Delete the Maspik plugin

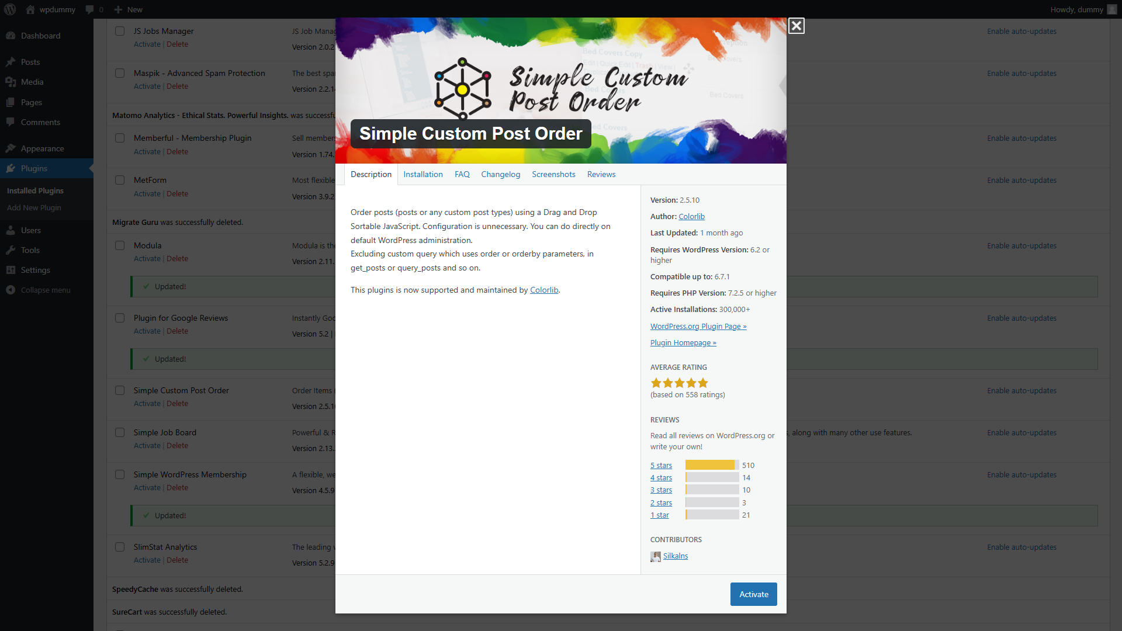pyautogui.click(x=177, y=86)
